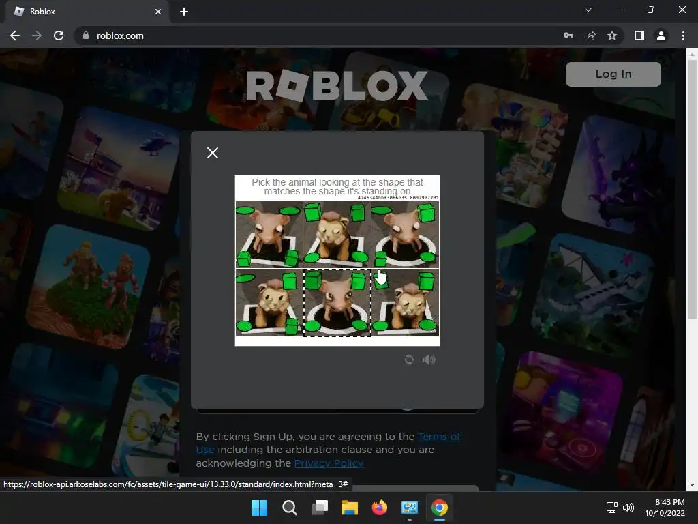Toggle the browser side panel icon

click(639, 35)
